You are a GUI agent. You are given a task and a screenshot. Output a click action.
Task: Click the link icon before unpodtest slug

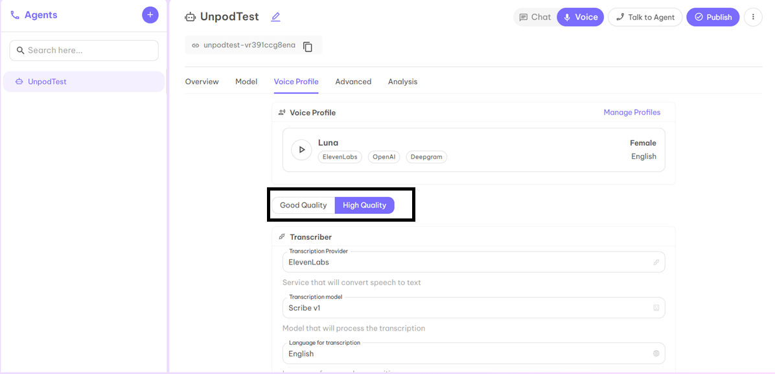point(196,45)
